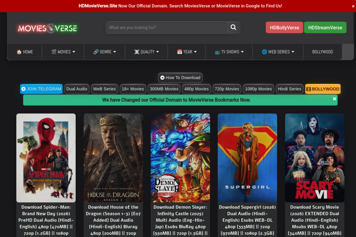Expand the Year dropdown arrow
This screenshot has width=356, height=237.
coord(195,52)
